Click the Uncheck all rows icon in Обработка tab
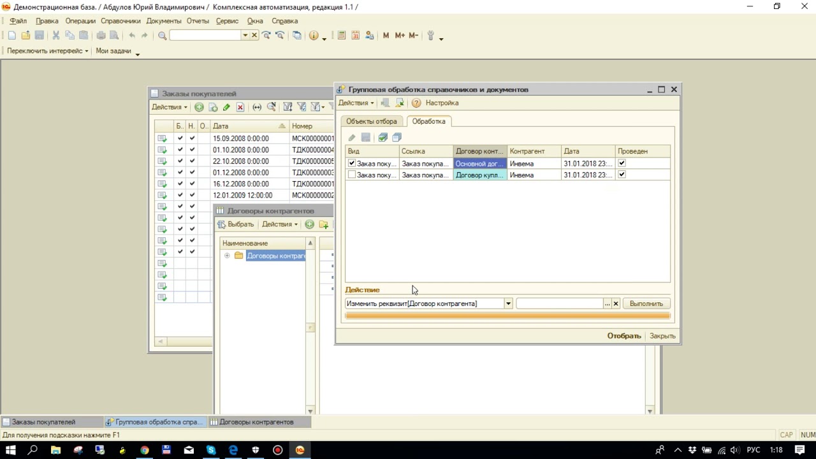The image size is (816, 459). click(397, 137)
